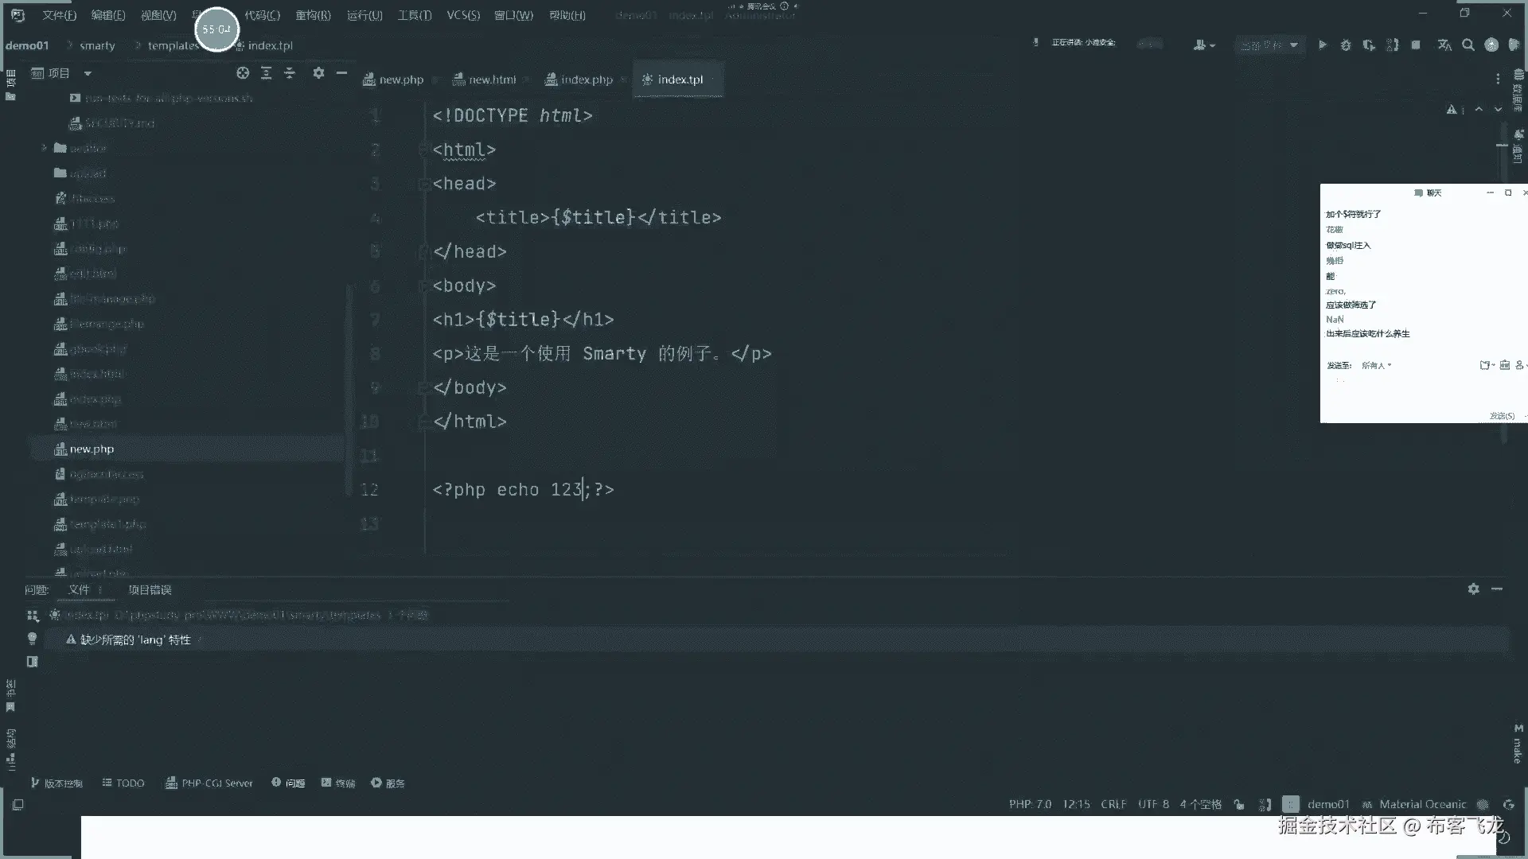The width and height of the screenshot is (1528, 859).
Task: Click the locate opened file target icon
Action: [243, 73]
